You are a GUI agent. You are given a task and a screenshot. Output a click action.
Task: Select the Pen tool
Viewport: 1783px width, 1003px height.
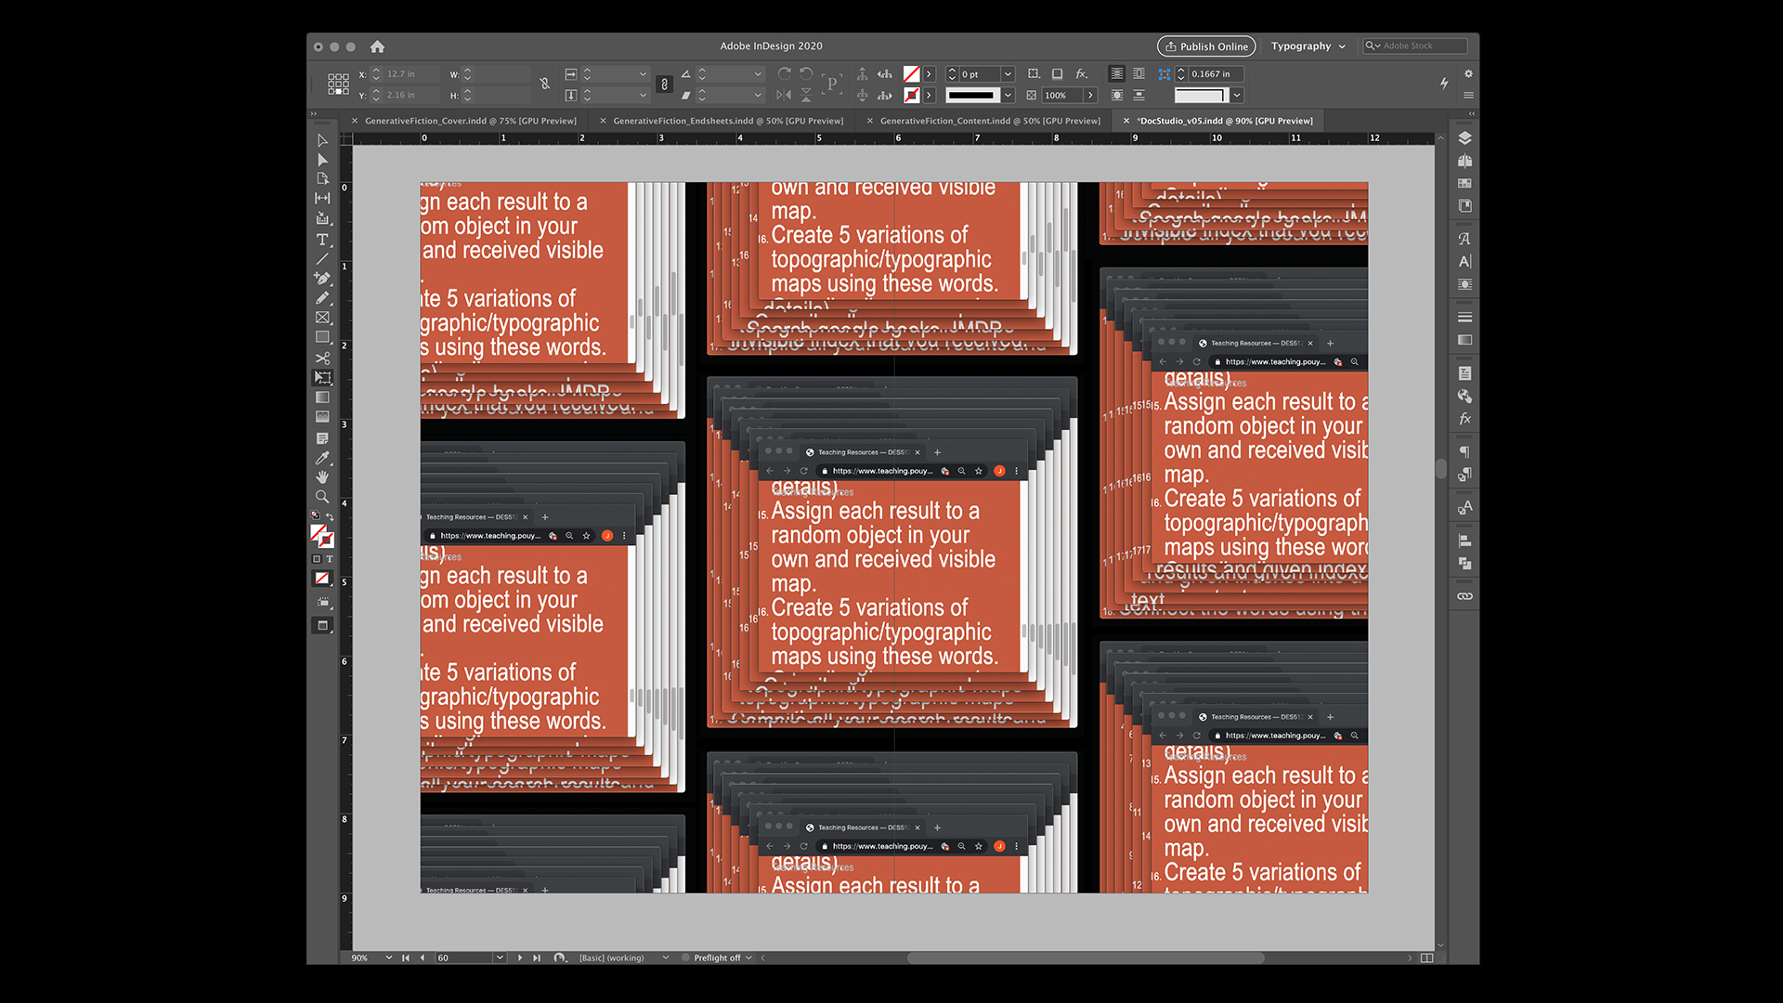point(322,279)
